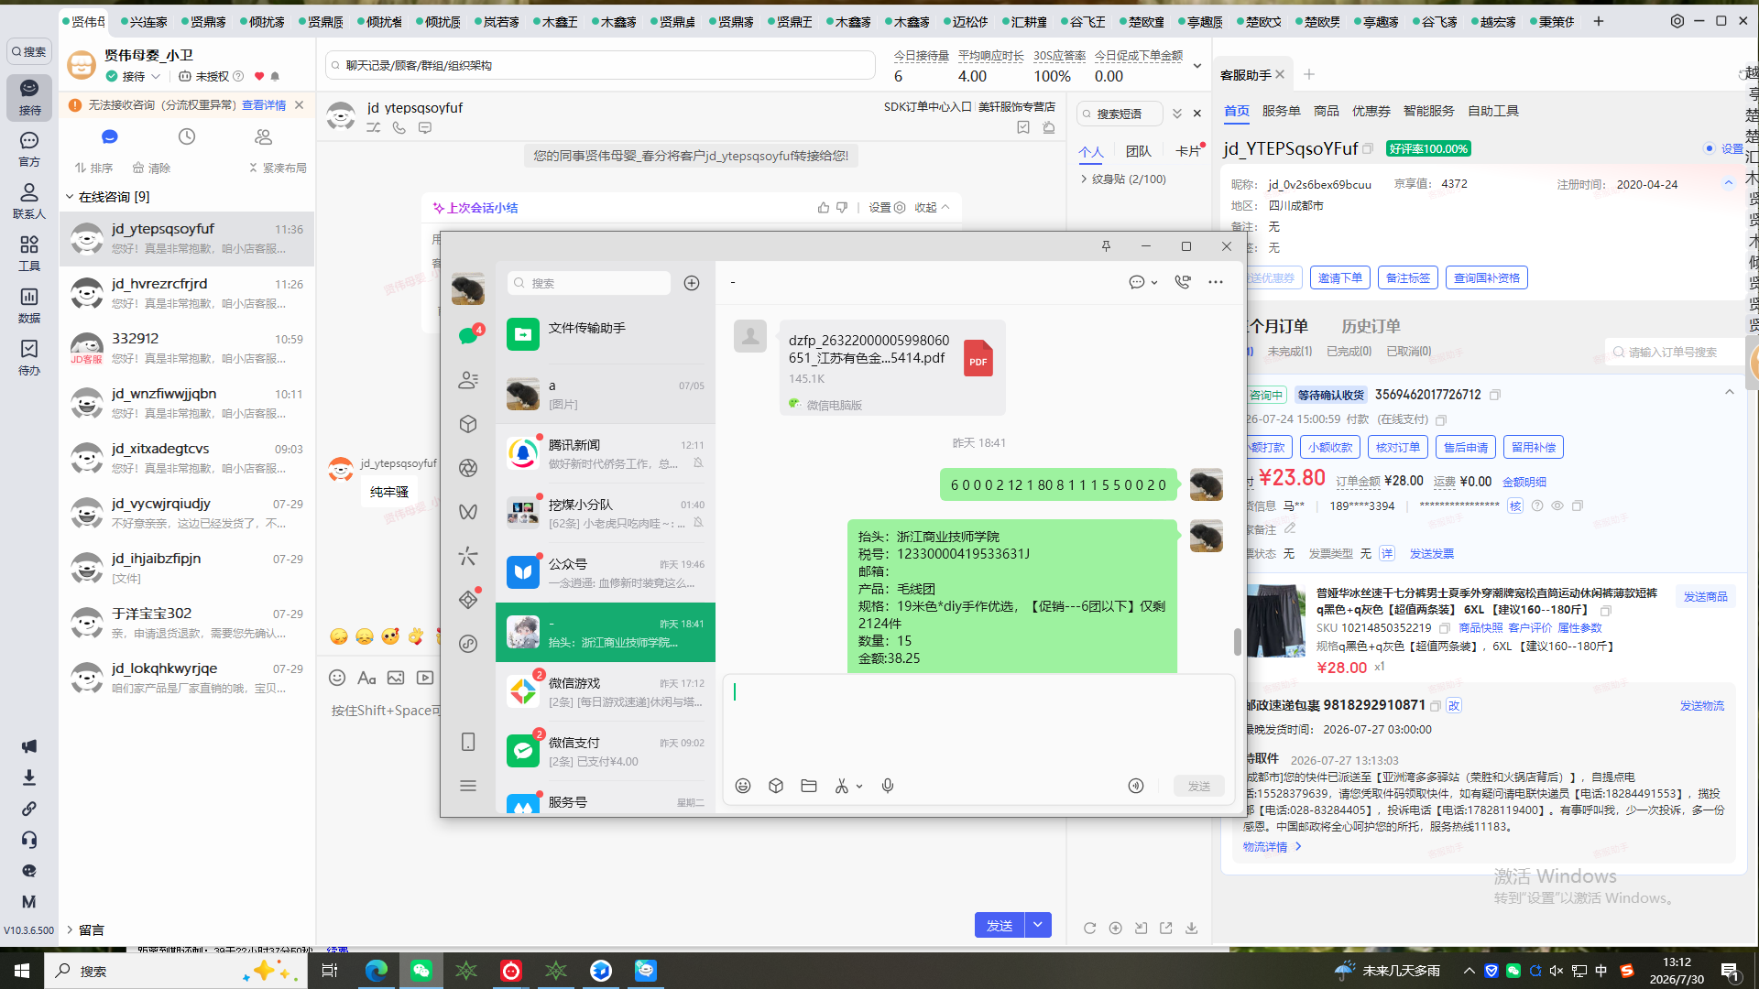Open 官方 official messages in left sidebar
Viewport: 1759px width, 989px height.
(x=29, y=148)
